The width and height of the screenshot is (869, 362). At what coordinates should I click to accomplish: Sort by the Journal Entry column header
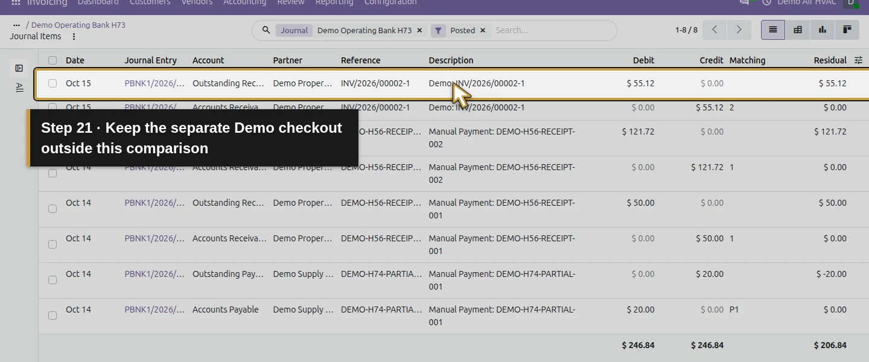(x=151, y=60)
